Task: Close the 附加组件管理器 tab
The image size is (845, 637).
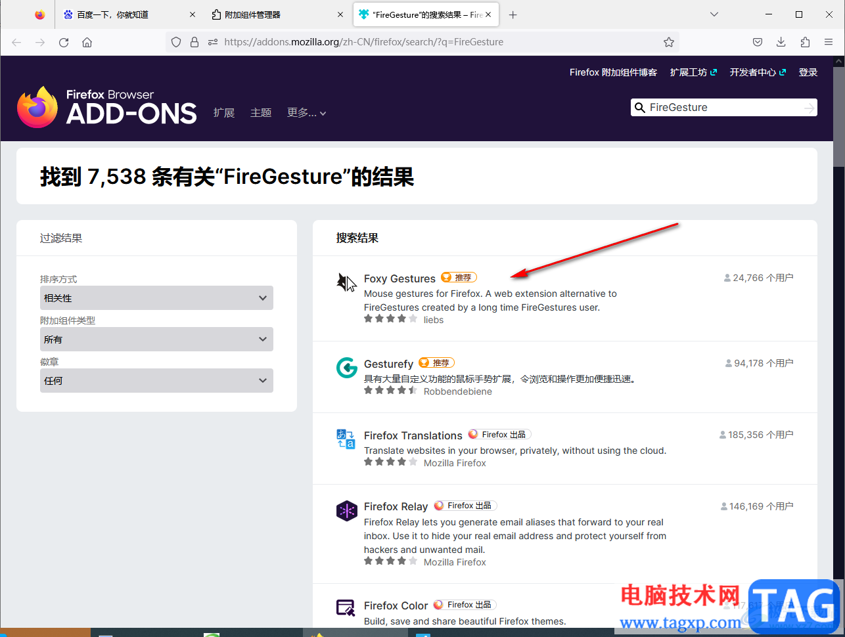Action: 340,14
